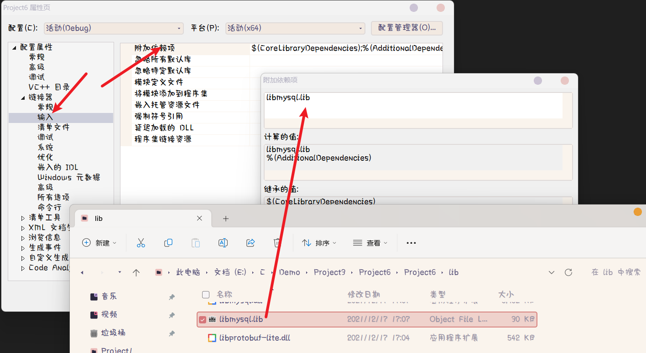The height and width of the screenshot is (353, 646).
Task: Open the address bar history chevron
Action: (x=552, y=272)
